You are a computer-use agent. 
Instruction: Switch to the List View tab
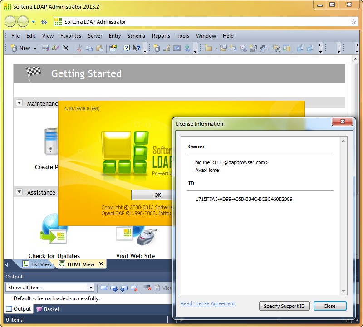[x=37, y=264]
